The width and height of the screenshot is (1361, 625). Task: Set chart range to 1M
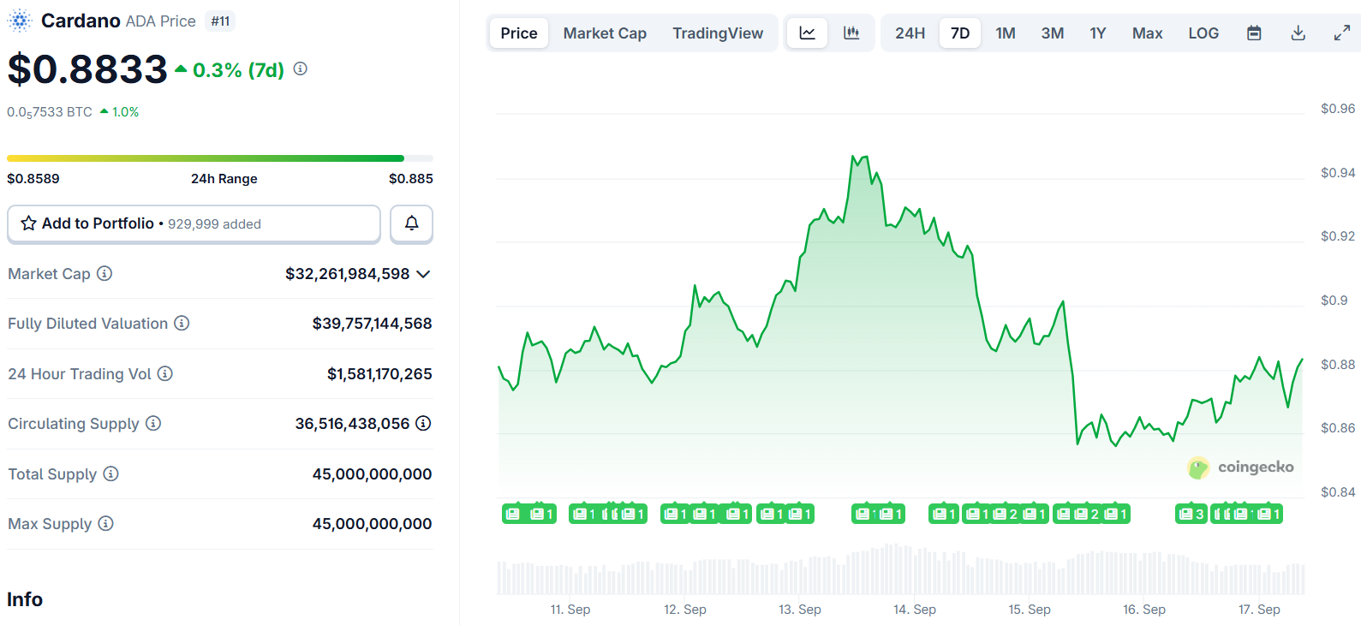(x=1006, y=33)
